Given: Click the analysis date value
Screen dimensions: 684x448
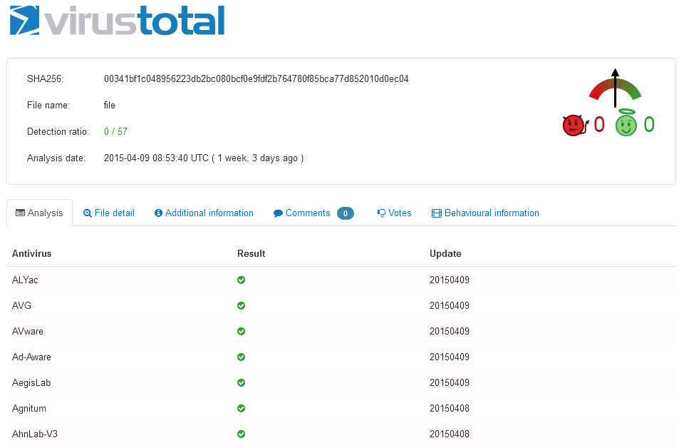Looking at the screenshot, I should (x=204, y=158).
